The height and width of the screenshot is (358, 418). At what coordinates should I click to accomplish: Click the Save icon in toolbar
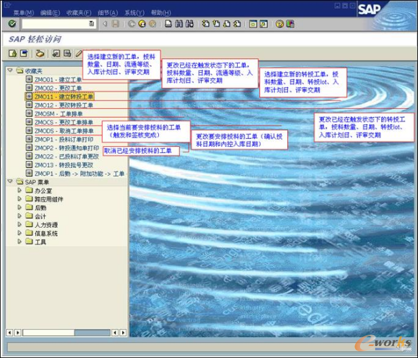click(x=116, y=24)
